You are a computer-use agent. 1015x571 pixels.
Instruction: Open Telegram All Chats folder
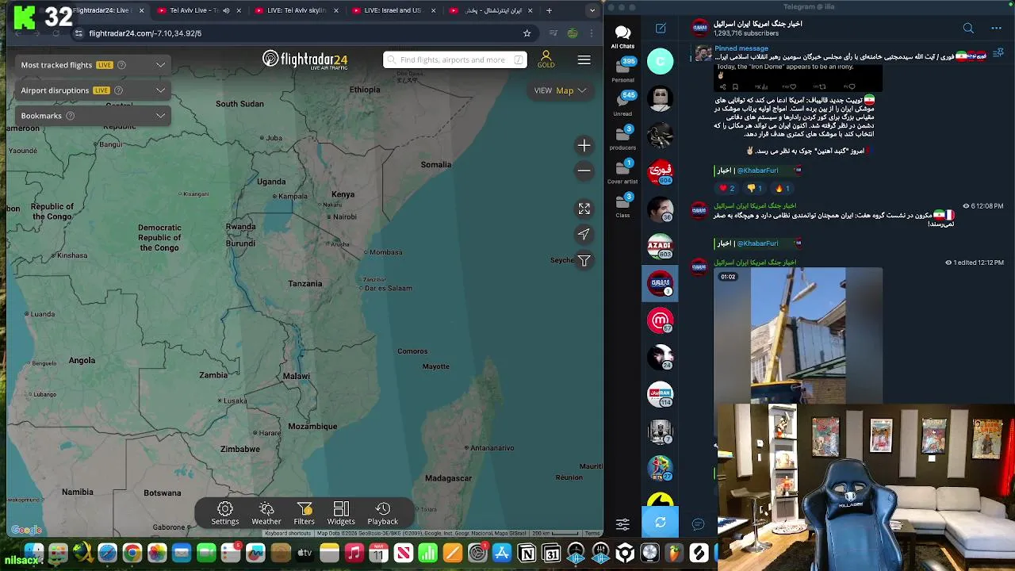(x=622, y=36)
